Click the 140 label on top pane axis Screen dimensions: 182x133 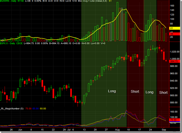(x=172, y=10)
